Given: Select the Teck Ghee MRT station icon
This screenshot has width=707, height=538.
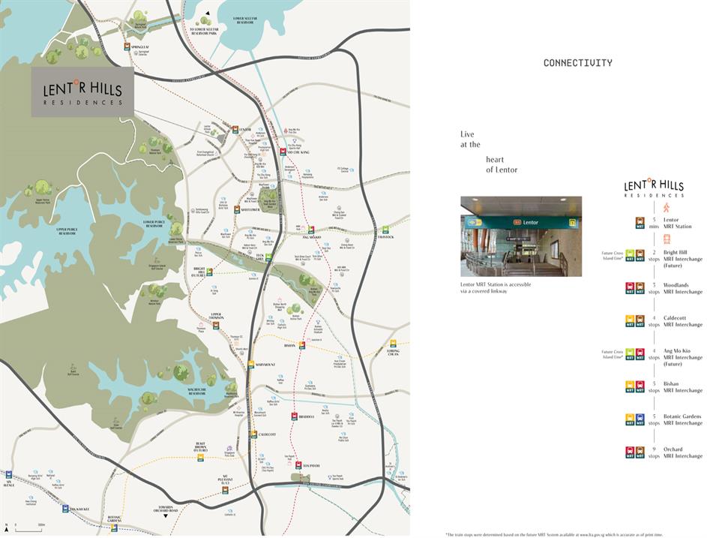Looking at the screenshot, I should tap(268, 257).
